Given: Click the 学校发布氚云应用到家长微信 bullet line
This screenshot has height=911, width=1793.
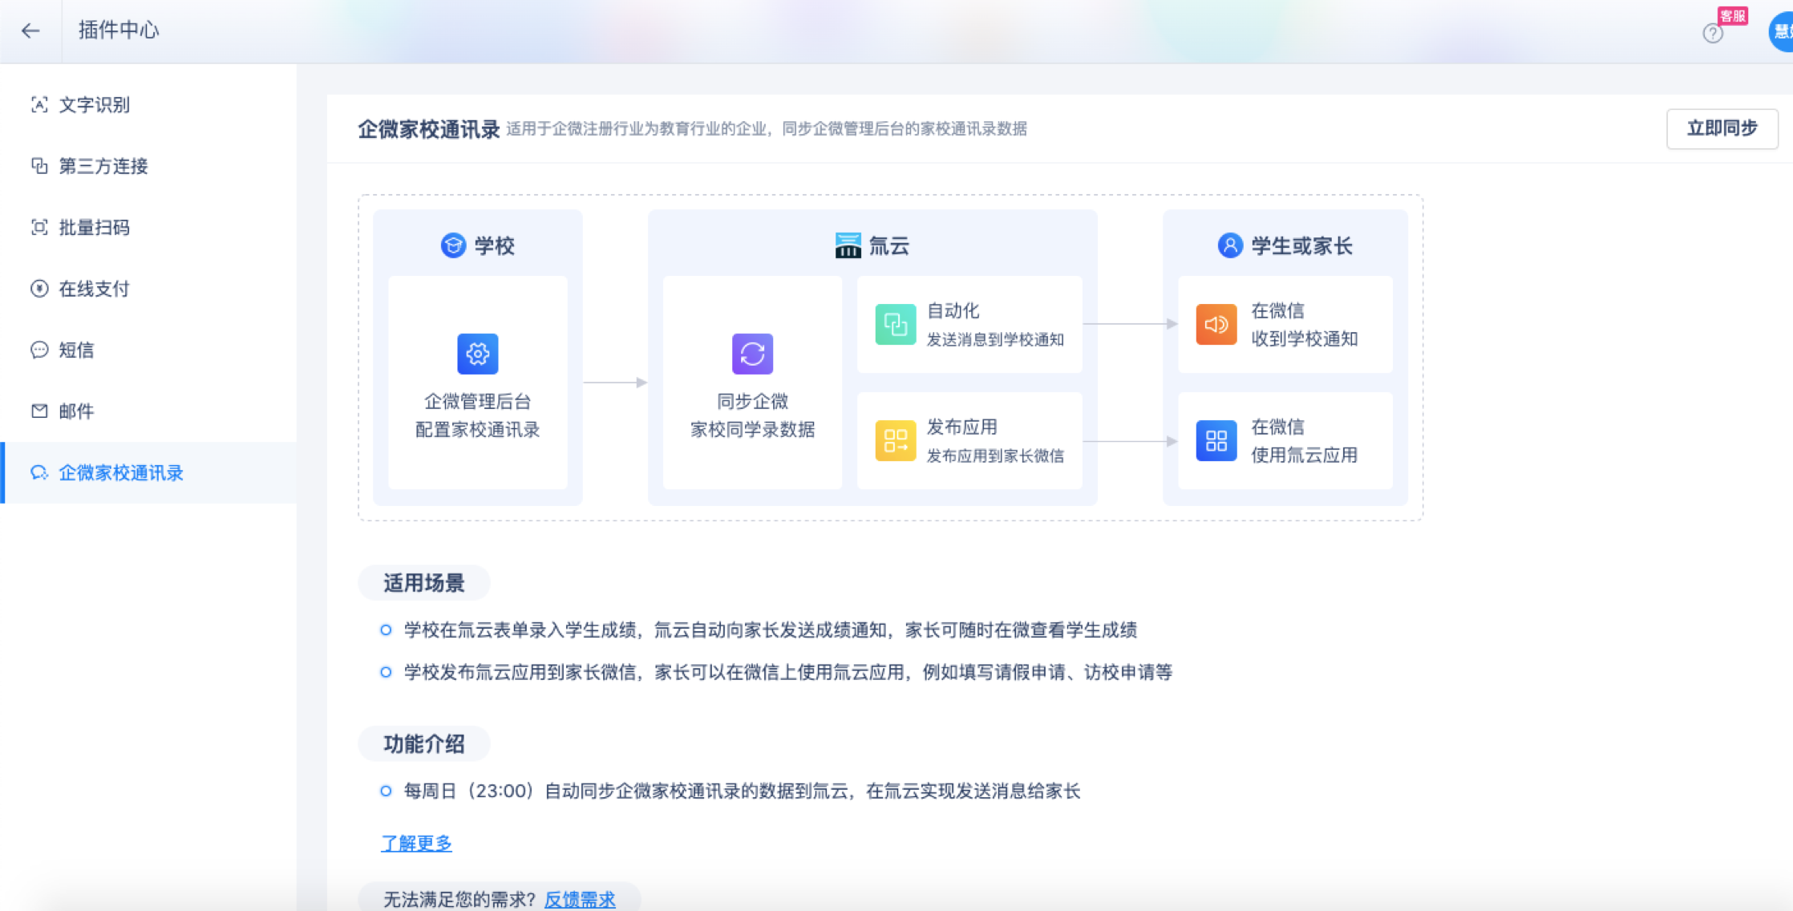Looking at the screenshot, I should point(788,672).
